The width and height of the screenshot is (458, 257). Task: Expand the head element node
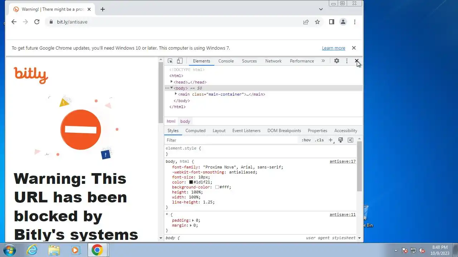pos(172,82)
